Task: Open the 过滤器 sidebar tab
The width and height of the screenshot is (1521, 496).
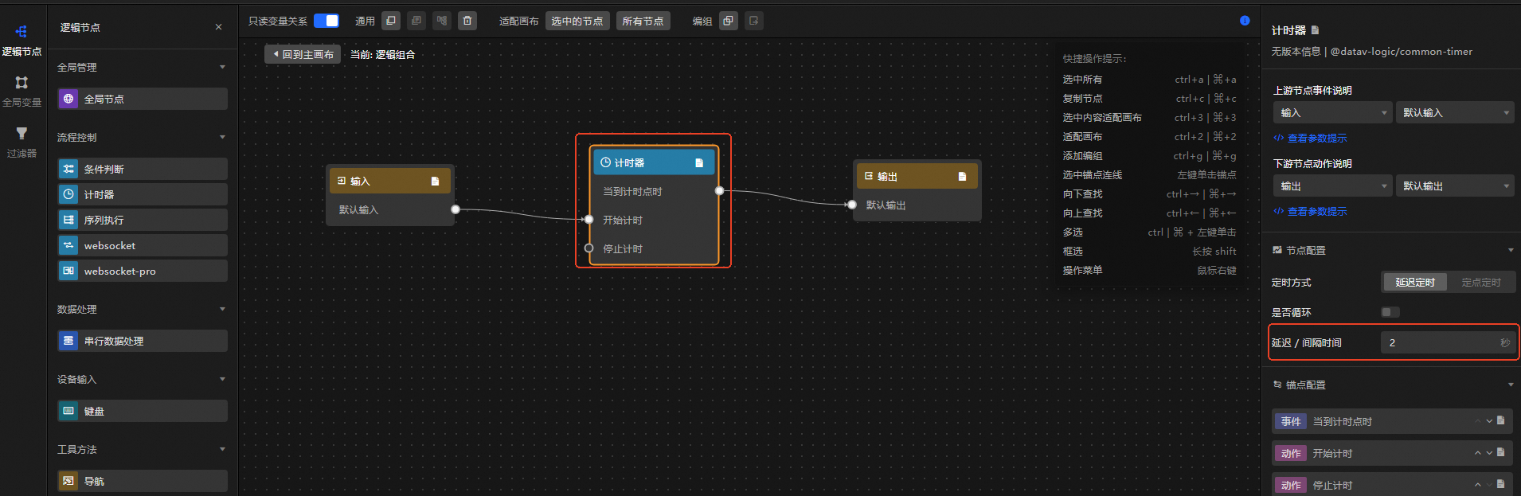Action: [22, 142]
